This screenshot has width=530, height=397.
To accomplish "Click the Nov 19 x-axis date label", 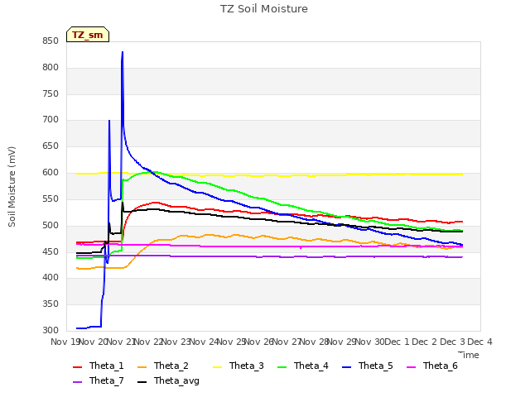I will coord(65,342).
